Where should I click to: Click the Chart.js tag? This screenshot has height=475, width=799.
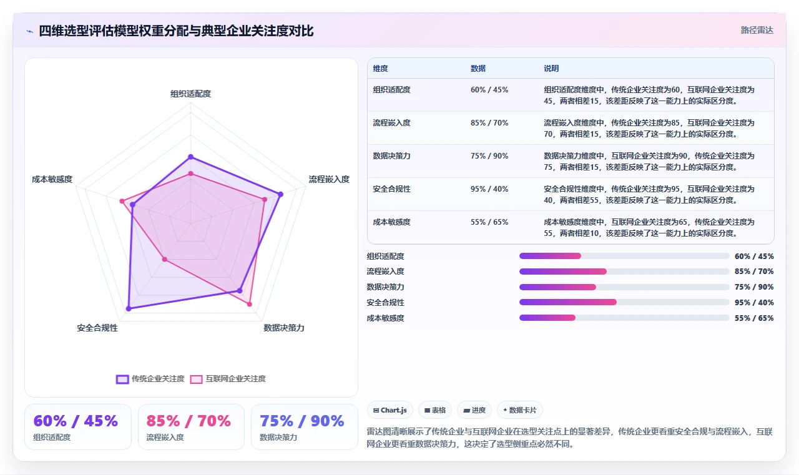(x=390, y=410)
